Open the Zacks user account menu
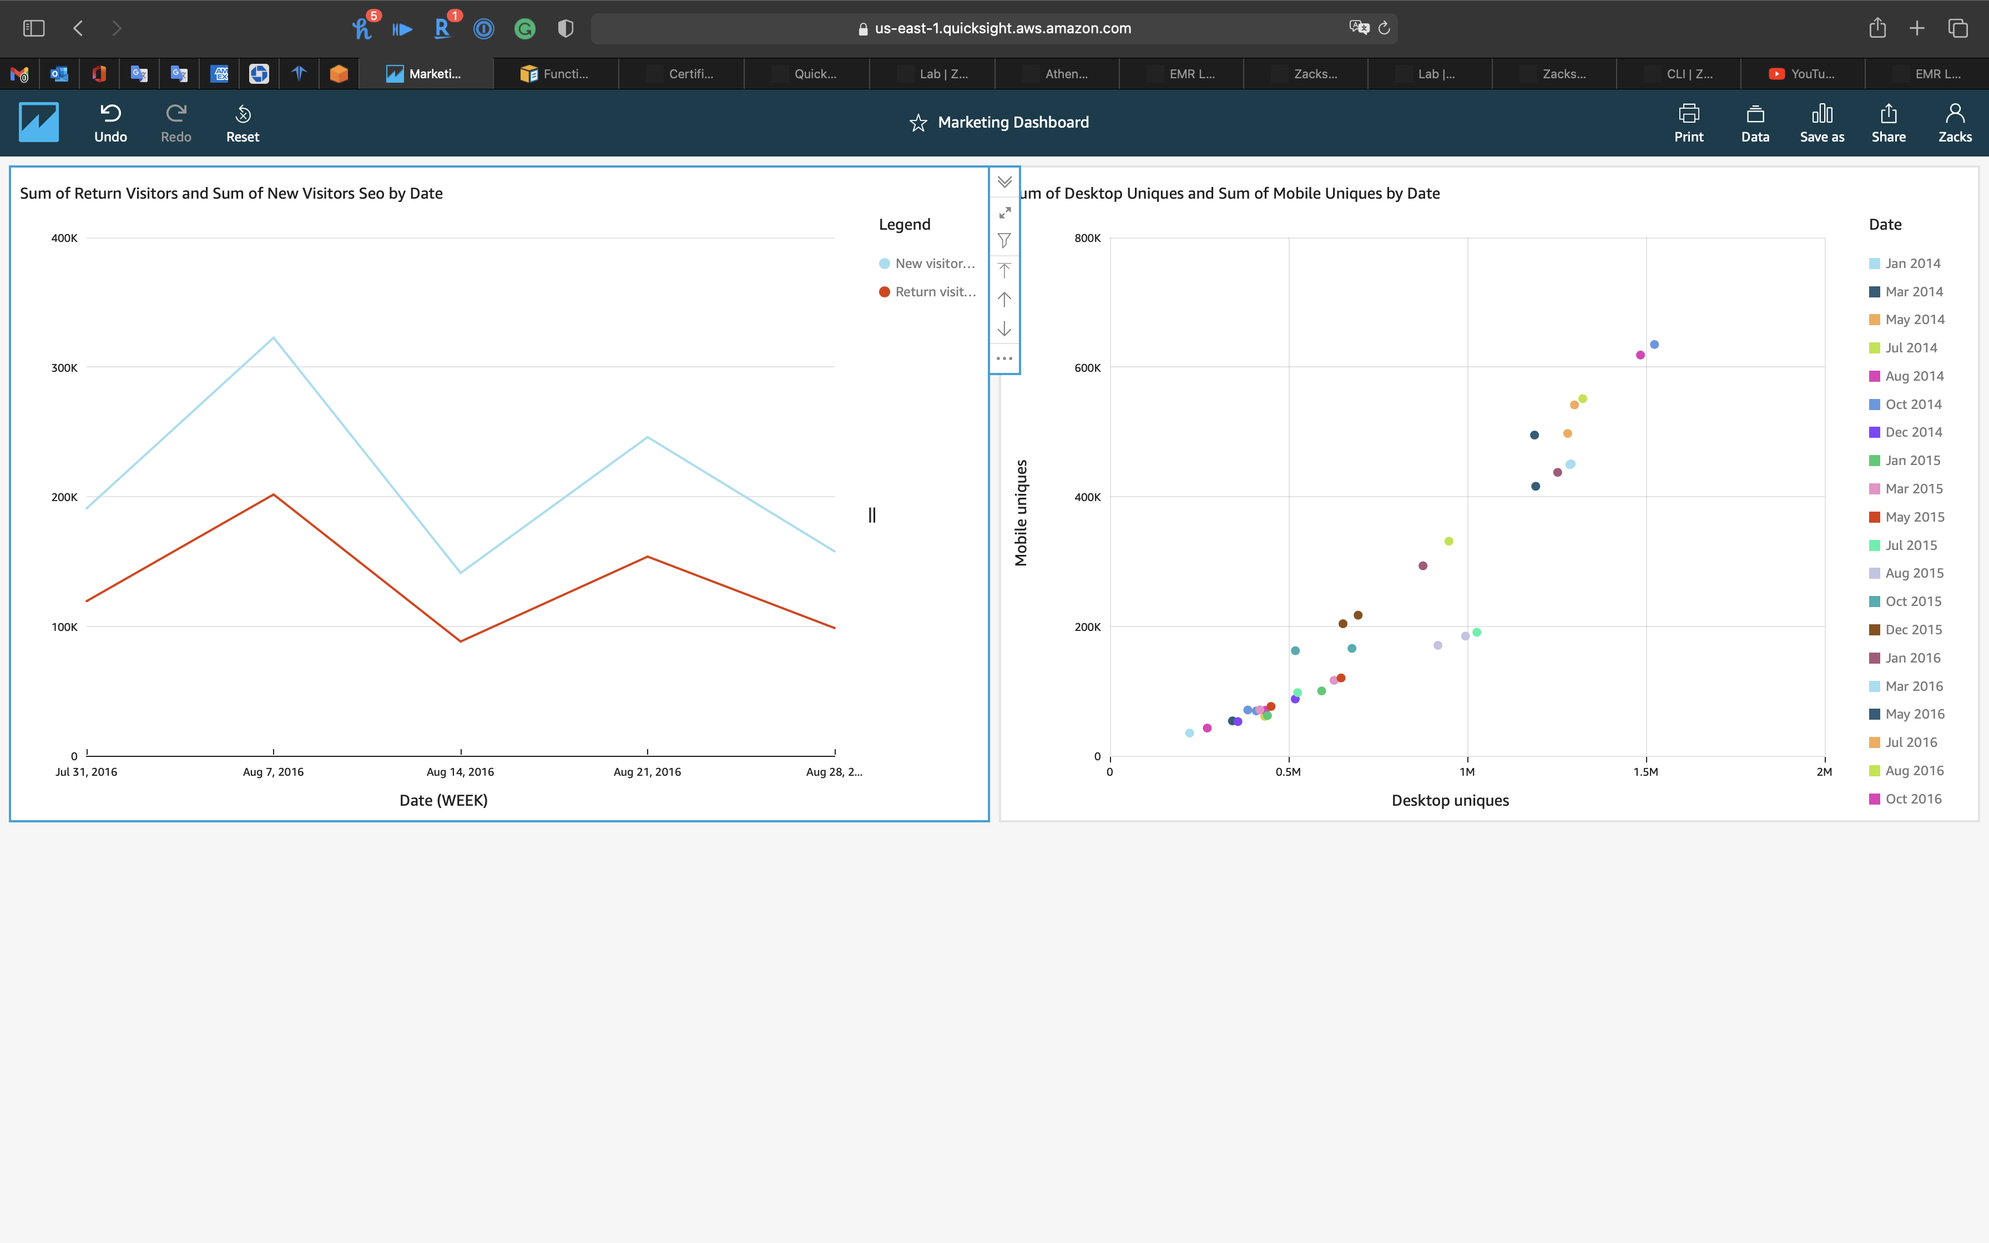 (x=1955, y=122)
